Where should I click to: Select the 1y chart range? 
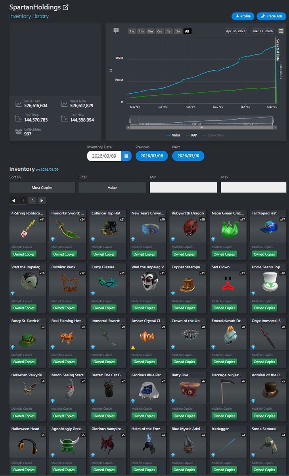(169, 31)
